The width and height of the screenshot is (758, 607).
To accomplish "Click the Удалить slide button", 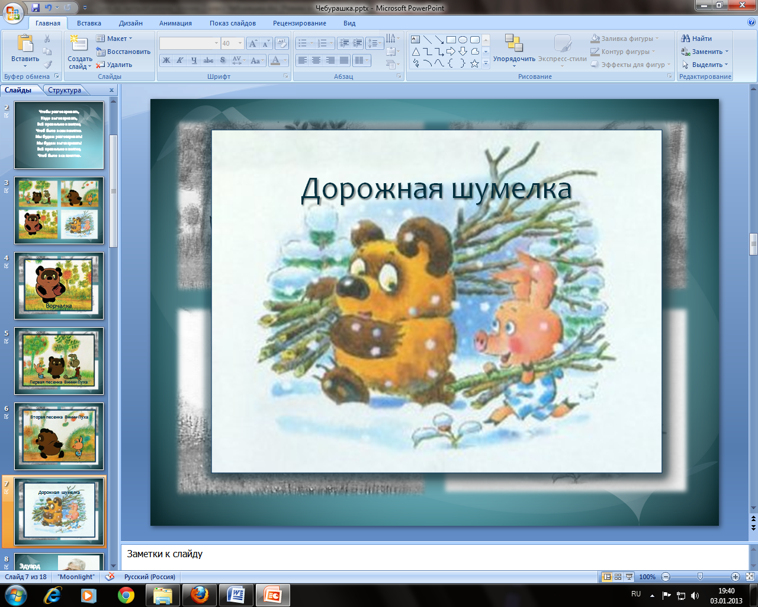I will [x=114, y=65].
